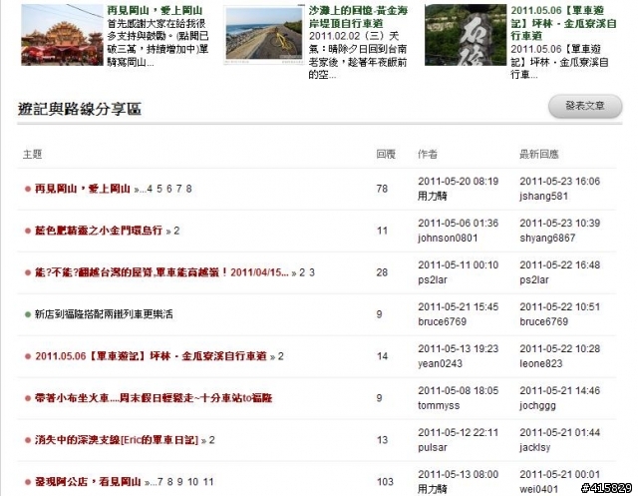638x496 pixels.
Task: Go to page 5 of 再見岡山 thread
Action: tap(159, 189)
